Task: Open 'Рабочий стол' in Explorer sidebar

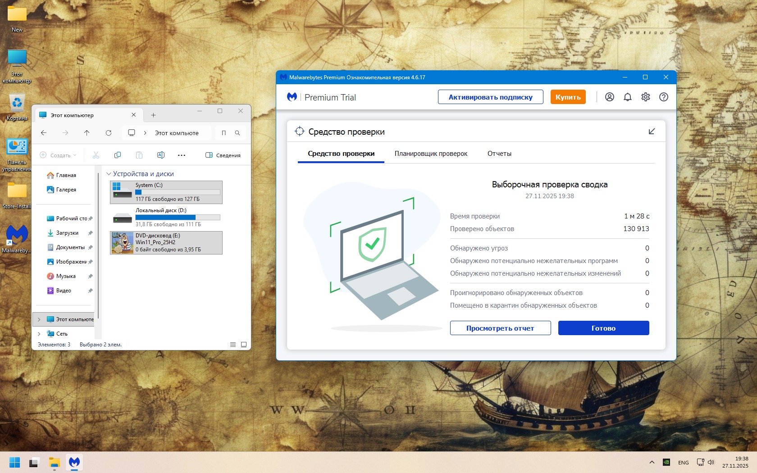Action: (x=68, y=218)
